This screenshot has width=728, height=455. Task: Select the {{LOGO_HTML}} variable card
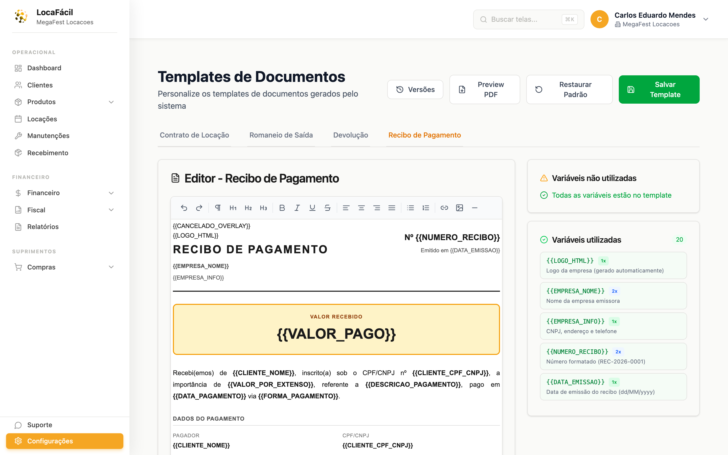click(613, 265)
